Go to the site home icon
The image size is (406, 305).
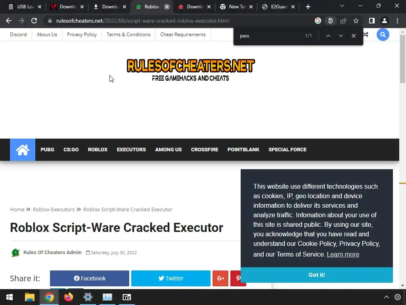click(x=23, y=150)
